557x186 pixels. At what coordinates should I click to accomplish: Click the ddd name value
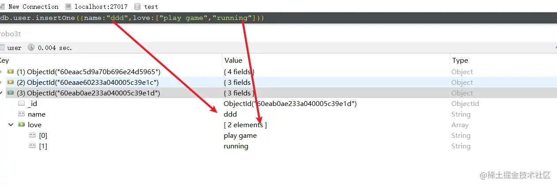[x=230, y=114]
